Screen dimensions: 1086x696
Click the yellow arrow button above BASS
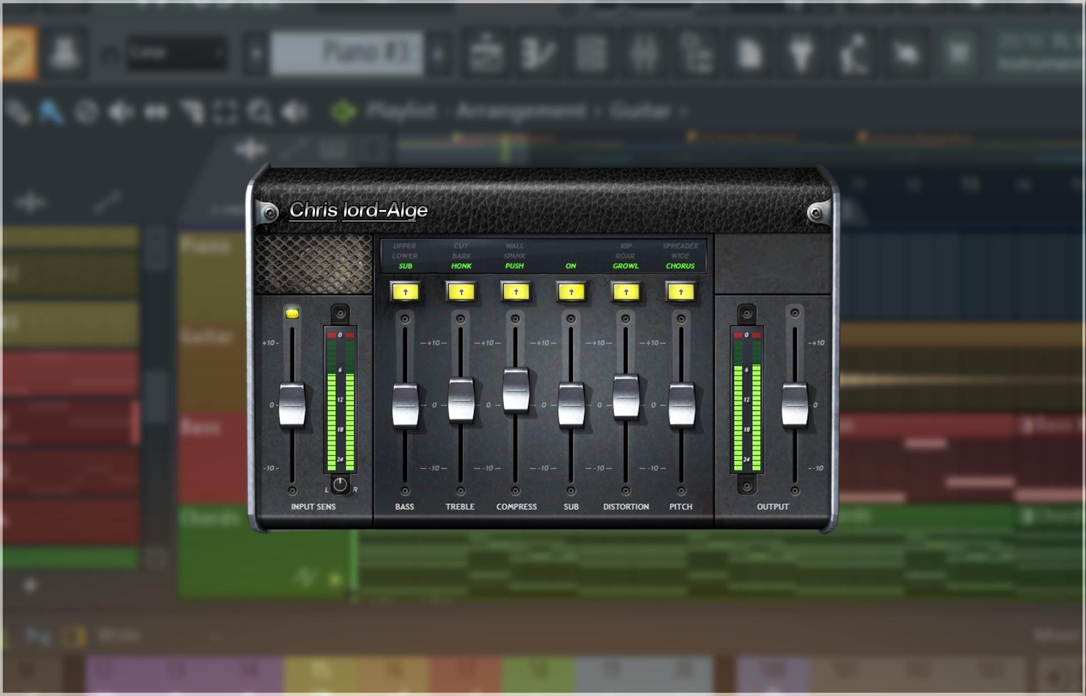pos(406,292)
